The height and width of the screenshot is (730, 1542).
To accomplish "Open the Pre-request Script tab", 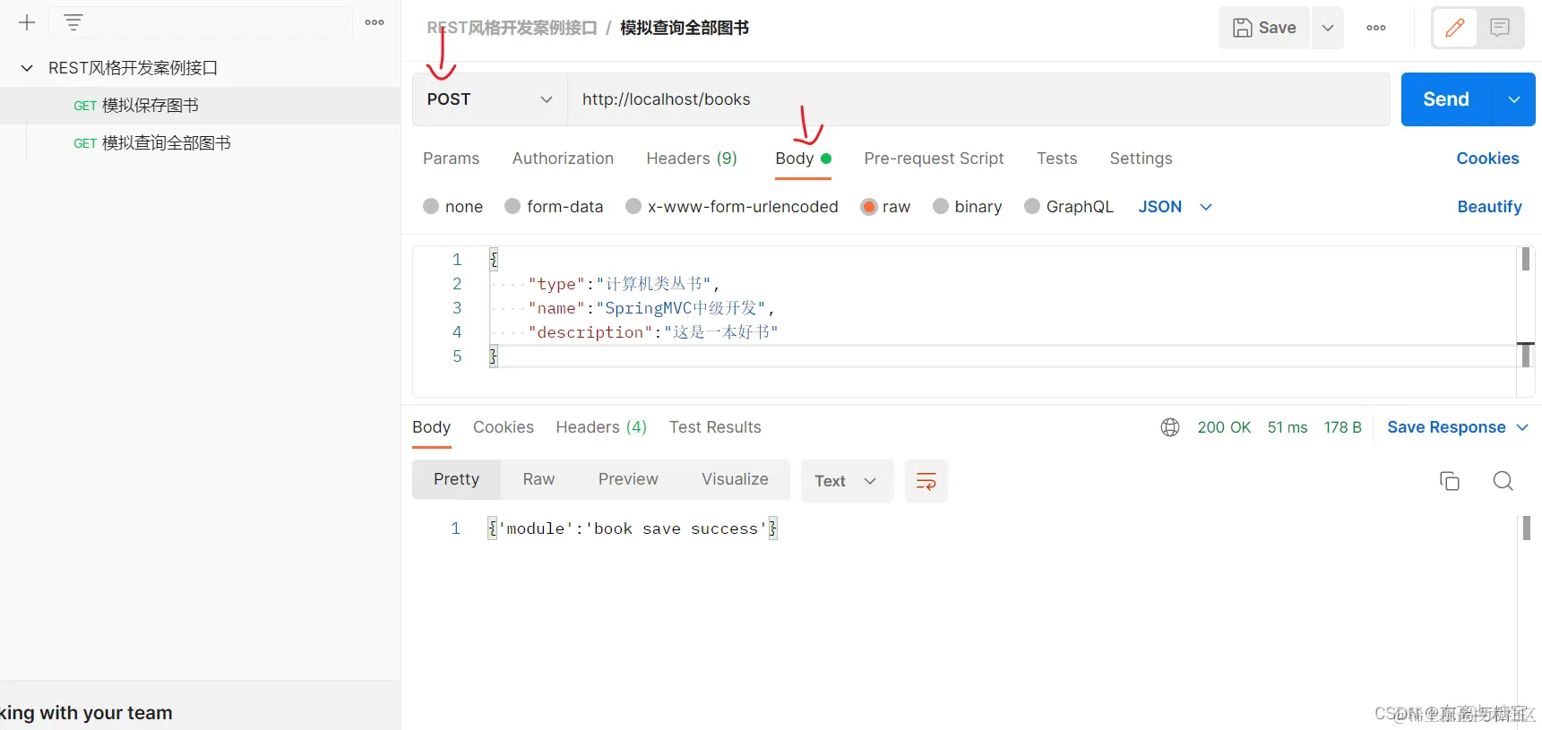I will [934, 159].
